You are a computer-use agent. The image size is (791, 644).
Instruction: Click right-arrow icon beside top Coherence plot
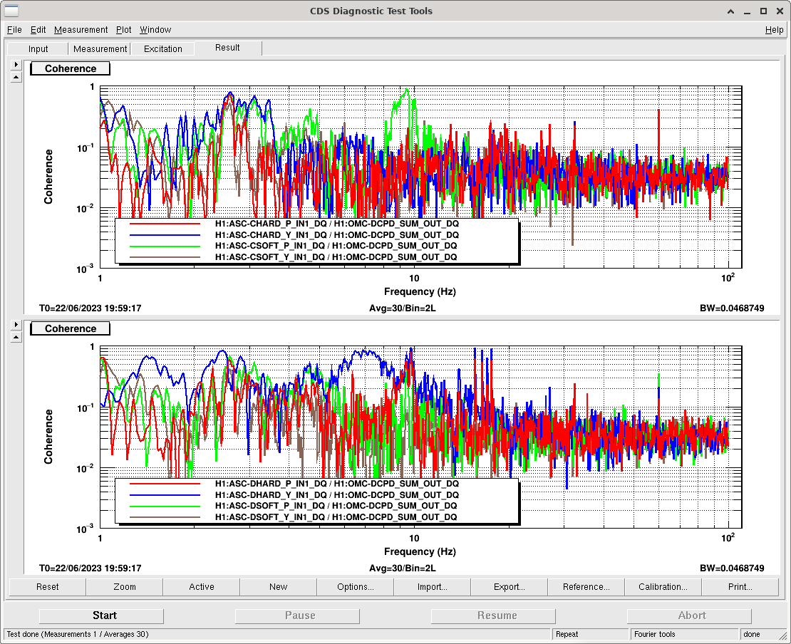[x=17, y=65]
